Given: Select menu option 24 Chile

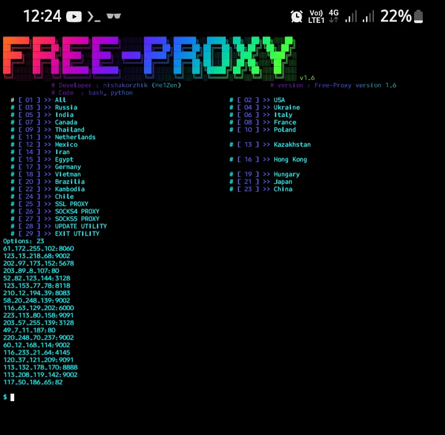Looking at the screenshot, I should [42, 196].
